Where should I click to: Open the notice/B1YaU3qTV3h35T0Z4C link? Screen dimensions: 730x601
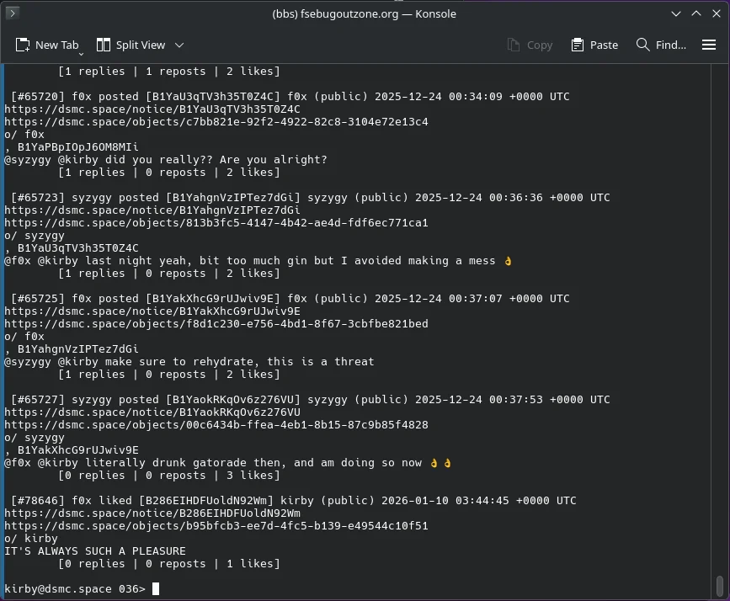(x=152, y=109)
